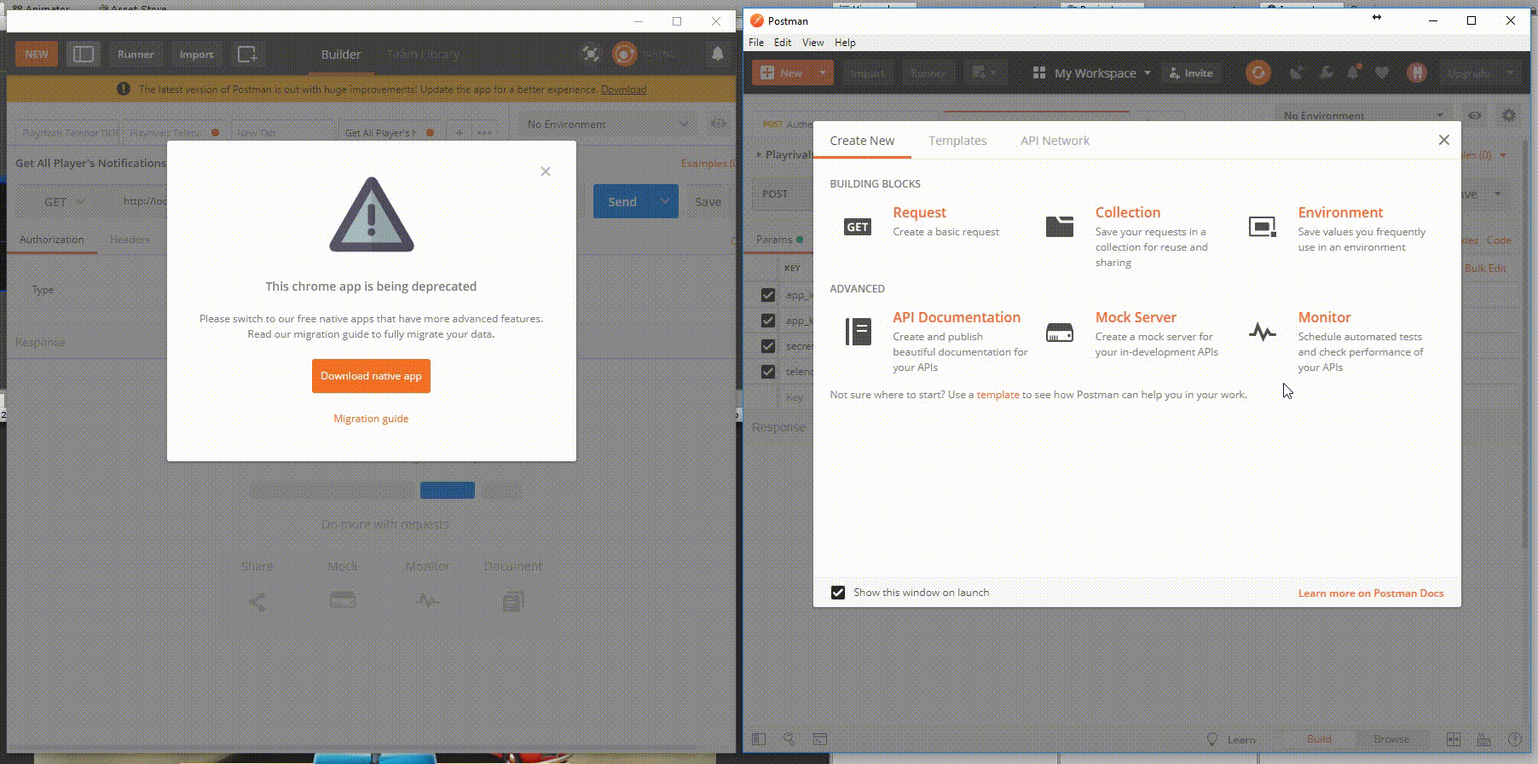Uncheck the app_id parameter row checkbox
This screenshot has height=764, width=1538.
click(768, 295)
